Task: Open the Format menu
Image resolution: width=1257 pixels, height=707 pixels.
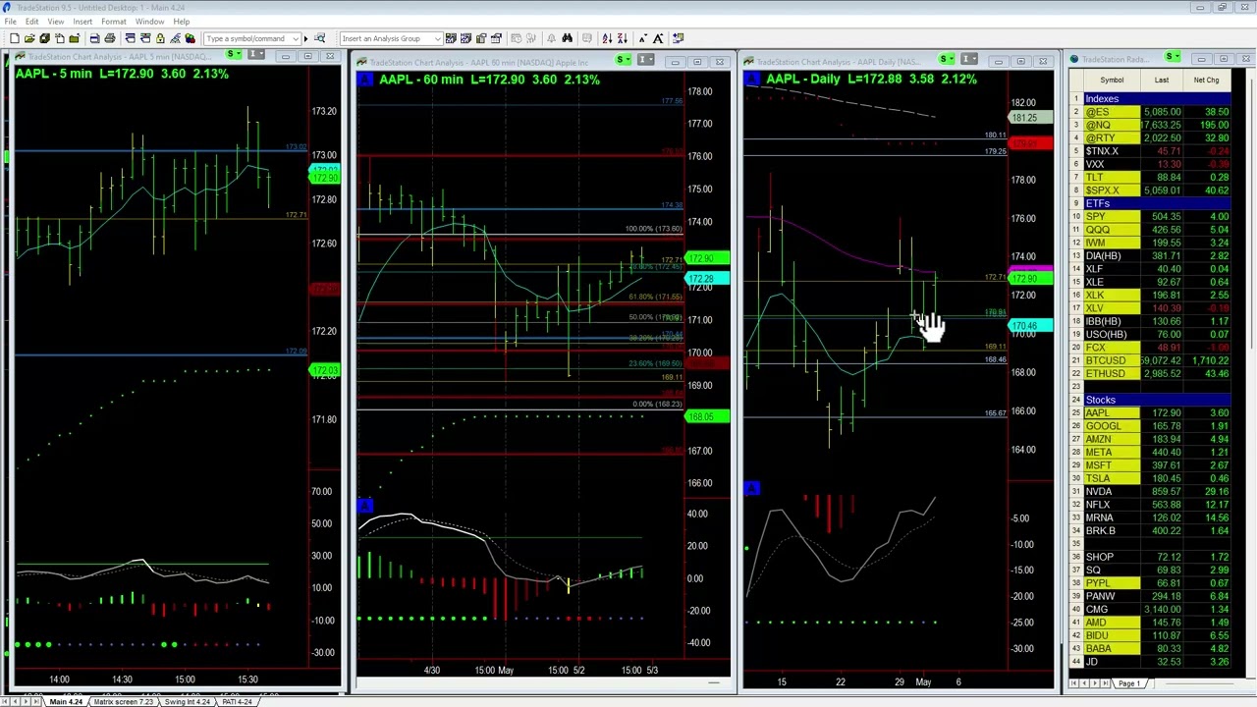Action: click(x=113, y=21)
